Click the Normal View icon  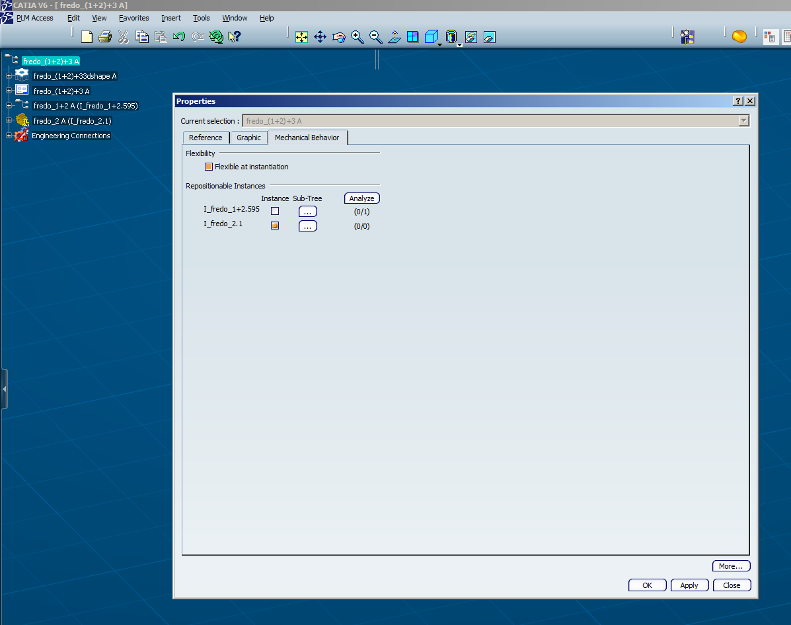click(395, 37)
